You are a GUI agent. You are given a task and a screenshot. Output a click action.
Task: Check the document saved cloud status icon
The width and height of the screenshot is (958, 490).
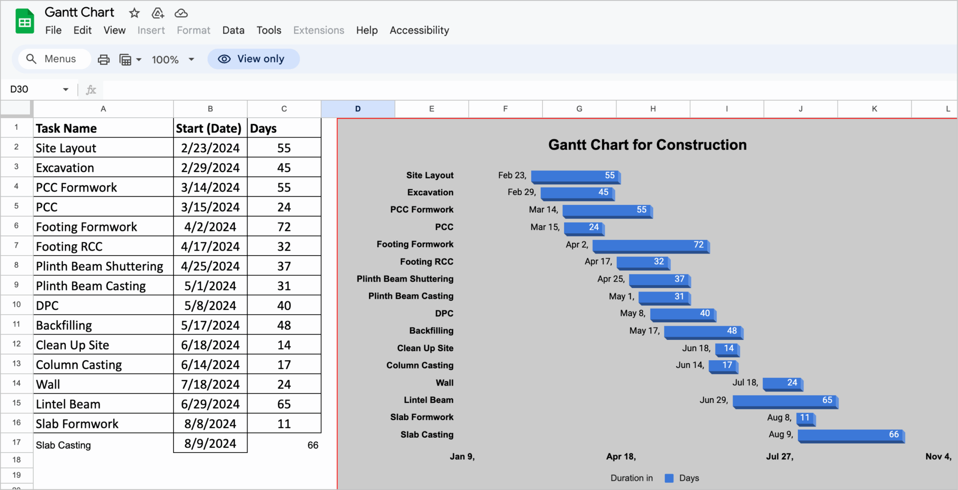[181, 13]
